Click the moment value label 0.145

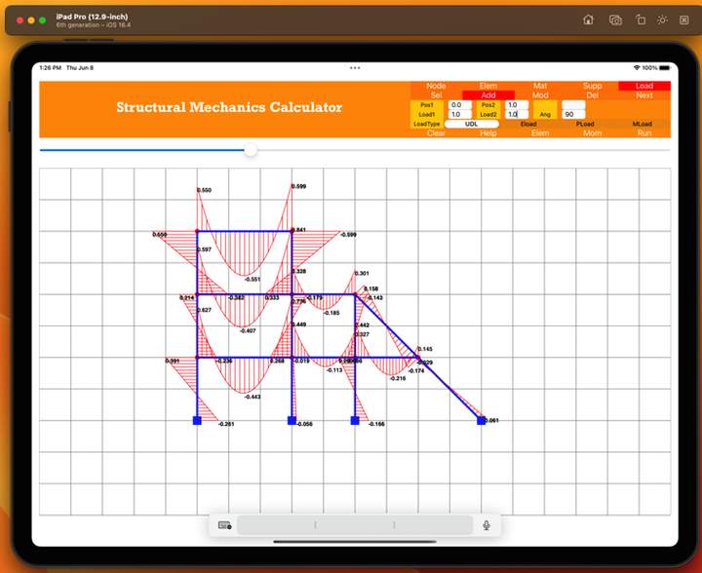(425, 349)
